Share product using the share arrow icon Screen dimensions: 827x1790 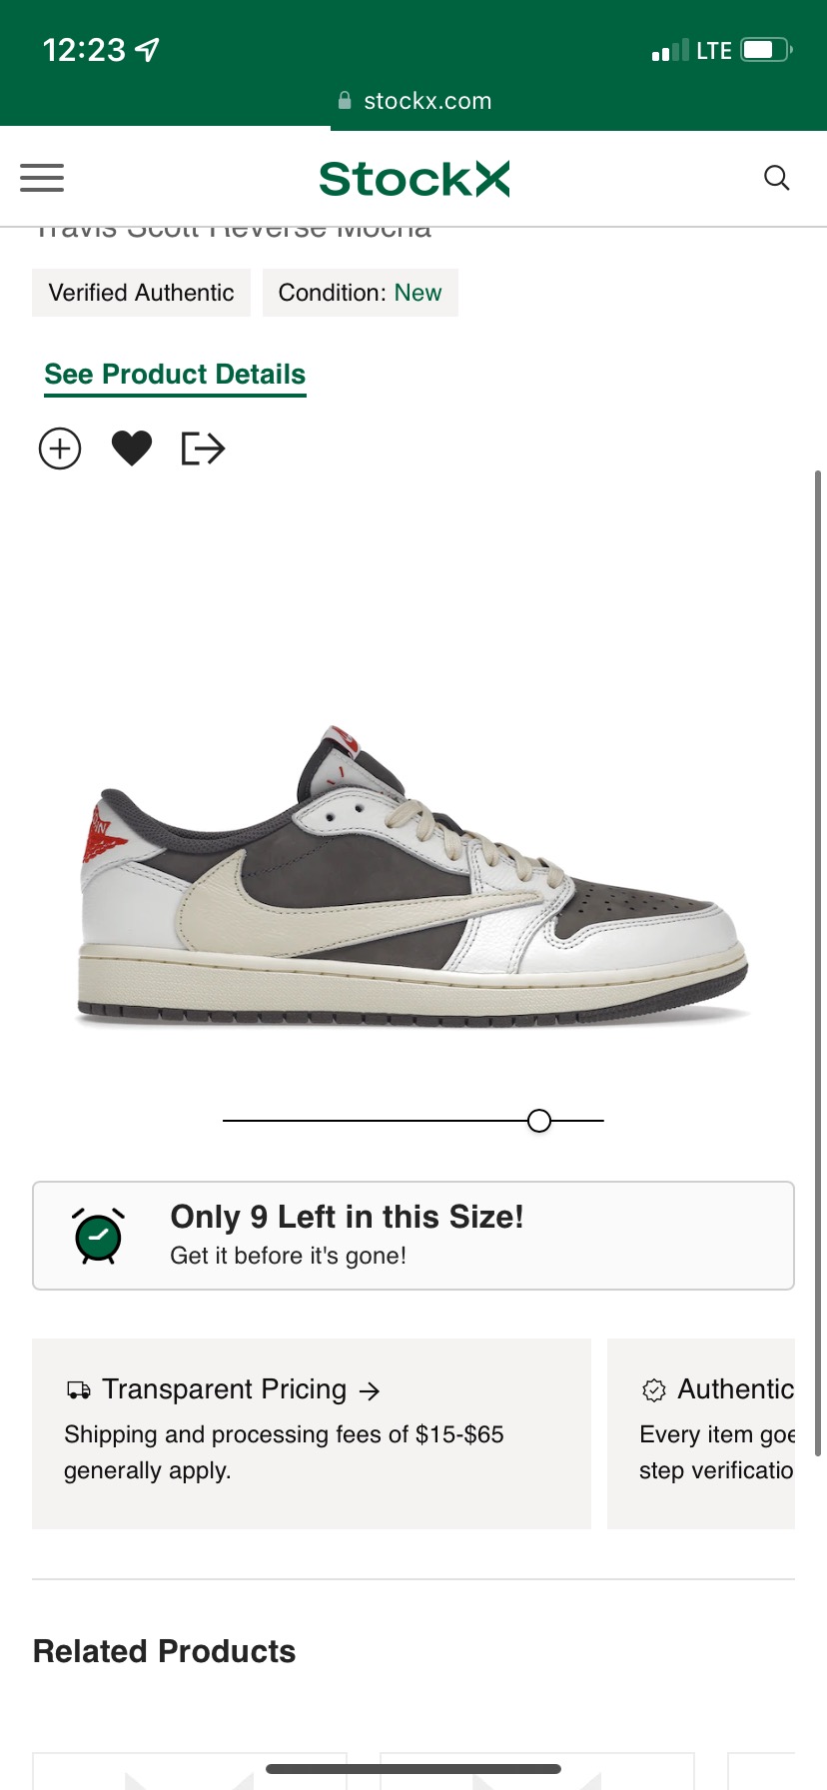[x=203, y=448]
